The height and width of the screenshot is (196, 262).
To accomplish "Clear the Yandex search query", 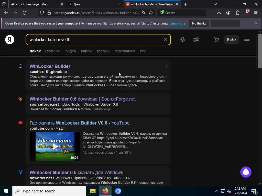I will click(165, 40).
